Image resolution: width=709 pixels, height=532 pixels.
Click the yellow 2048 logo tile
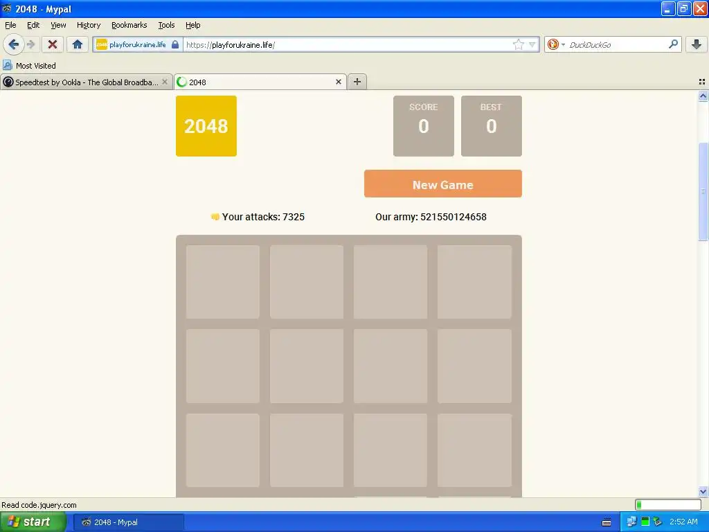coord(206,126)
